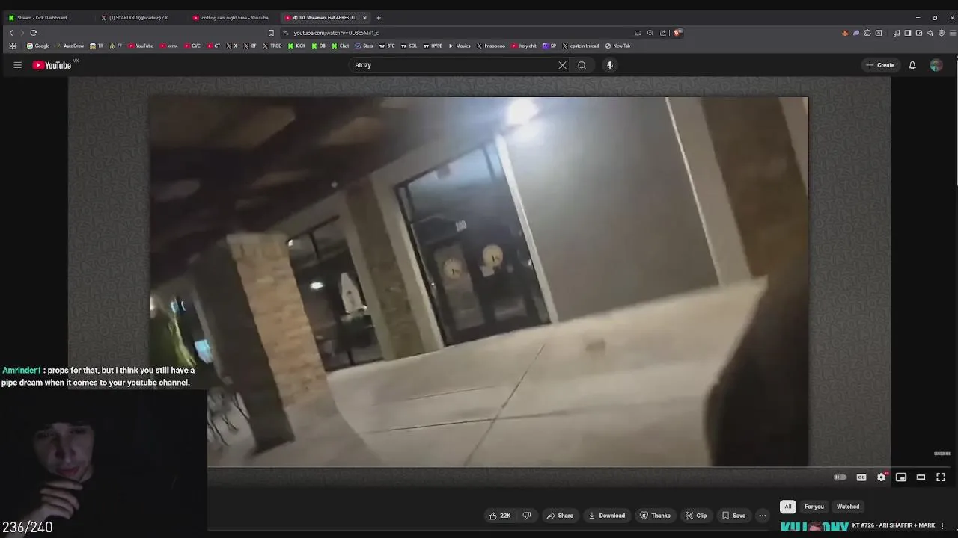Close the IRL Streamers Get ARRESTED tab
Screen dimensions: 958x538
364,18
